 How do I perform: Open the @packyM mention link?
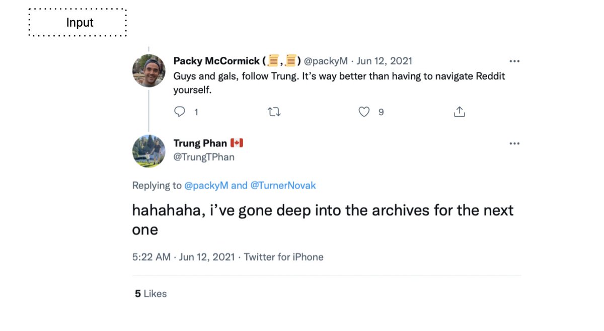[206, 186]
